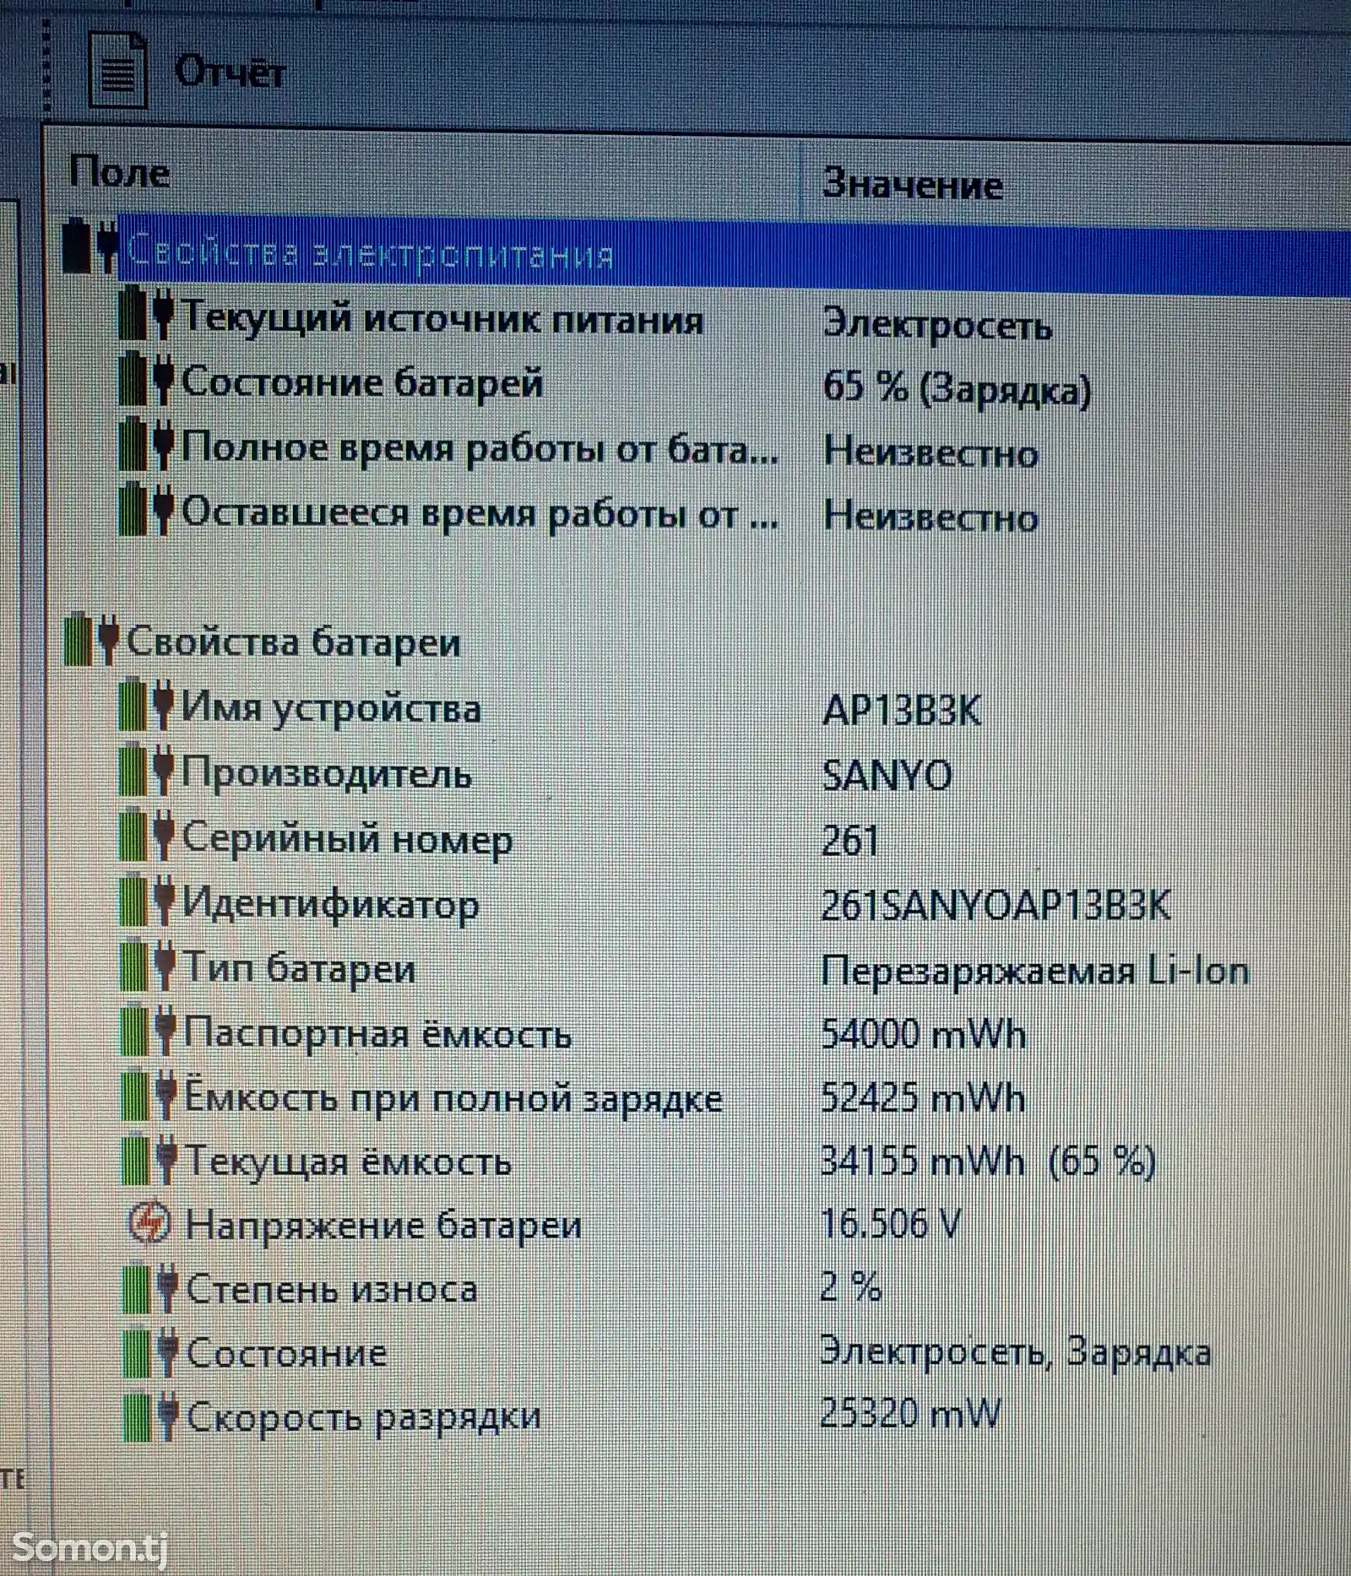
Task: Click icon next to Текущий источник питания
Action: click(145, 313)
